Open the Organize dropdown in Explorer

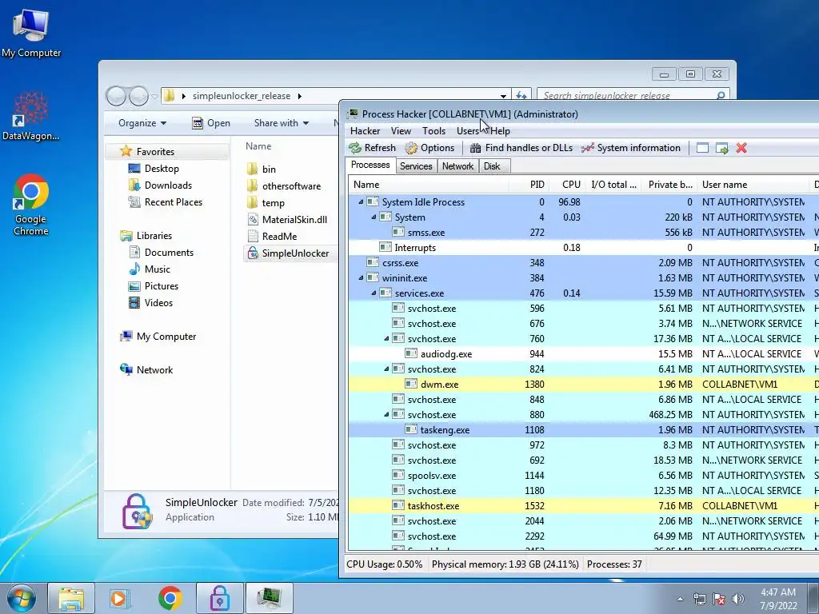142,123
